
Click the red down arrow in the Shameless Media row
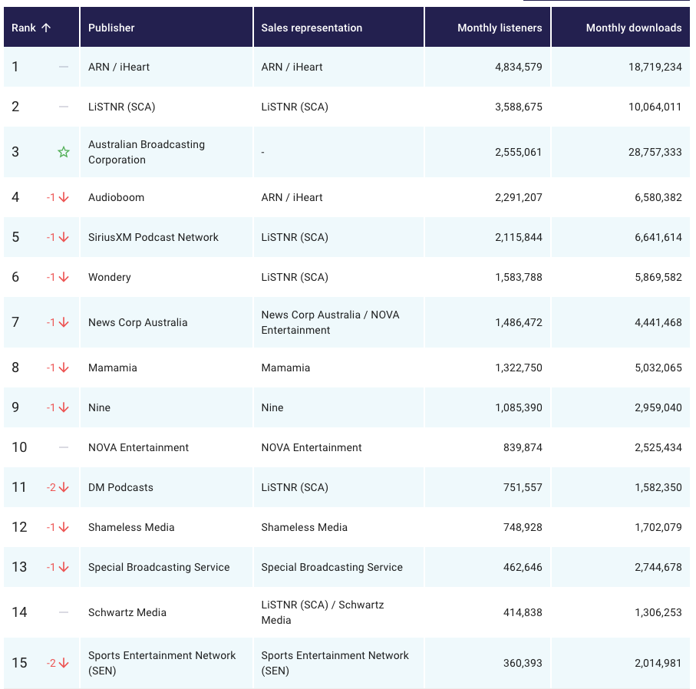pyautogui.click(x=64, y=527)
